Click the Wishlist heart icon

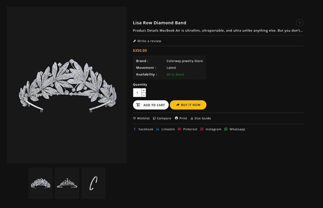pyautogui.click(x=134, y=118)
